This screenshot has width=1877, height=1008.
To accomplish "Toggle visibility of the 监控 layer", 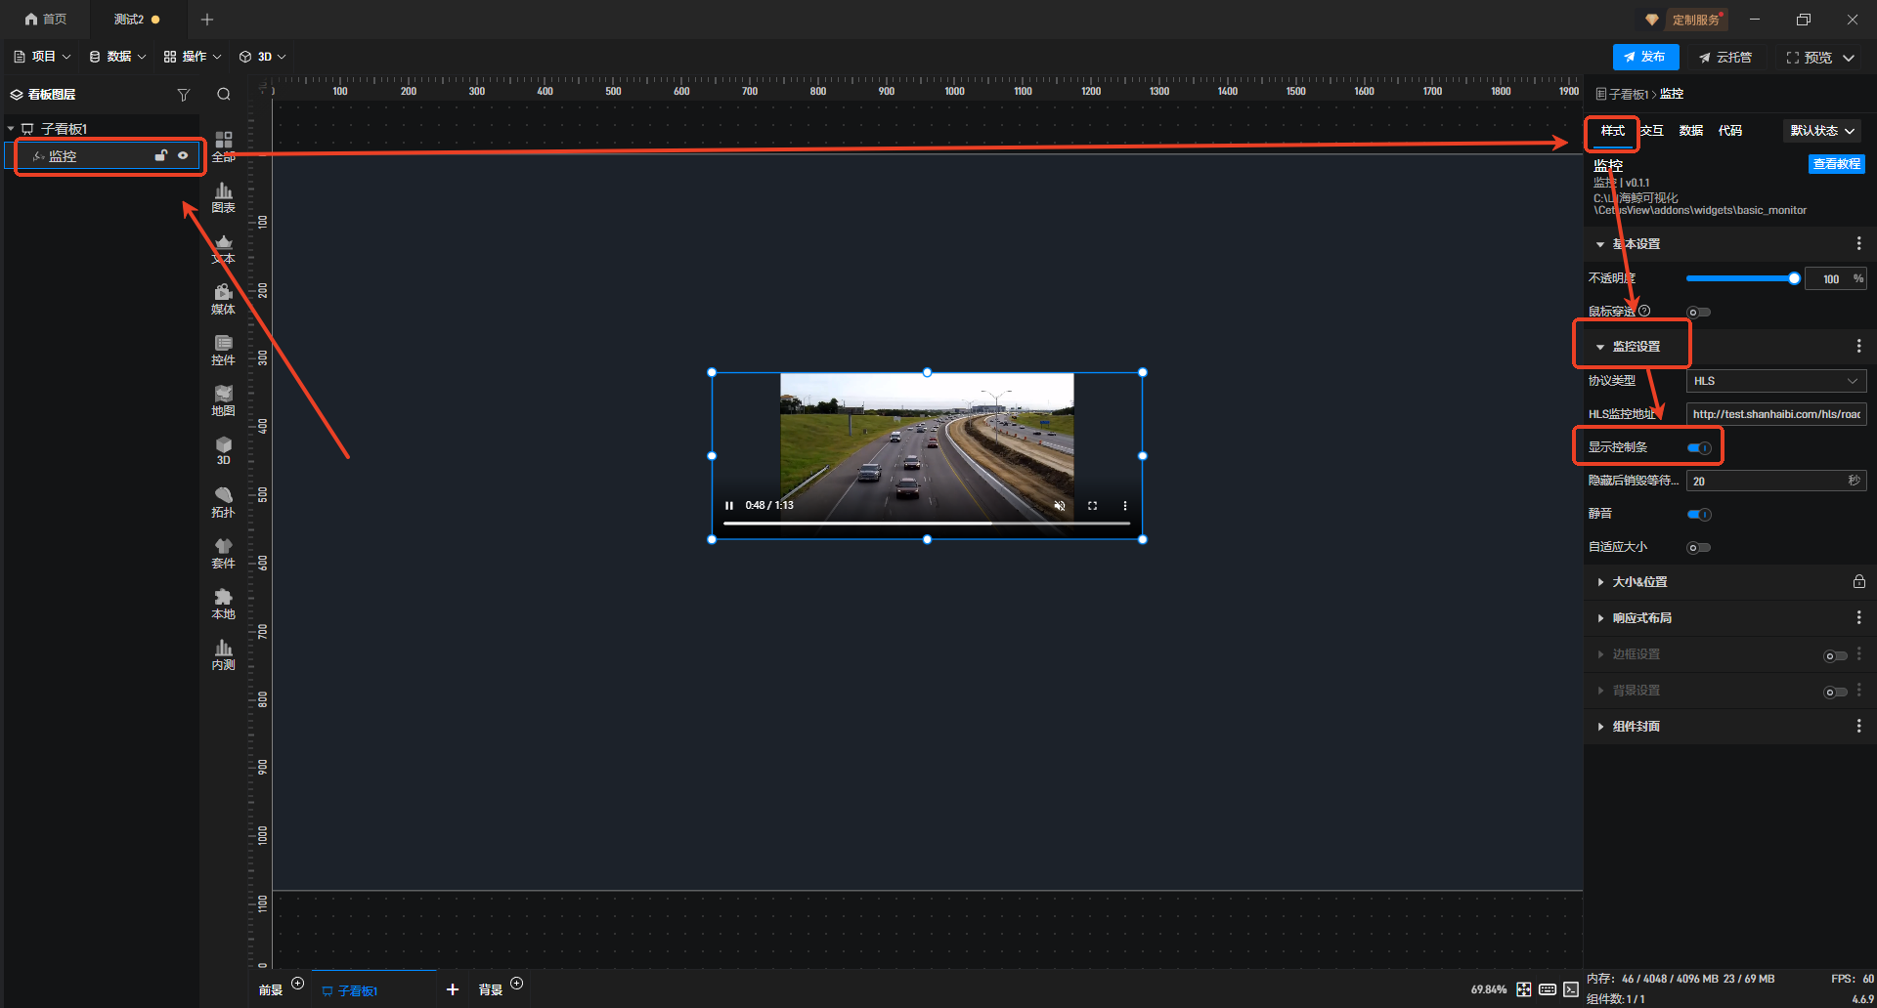I will pyautogui.click(x=183, y=155).
